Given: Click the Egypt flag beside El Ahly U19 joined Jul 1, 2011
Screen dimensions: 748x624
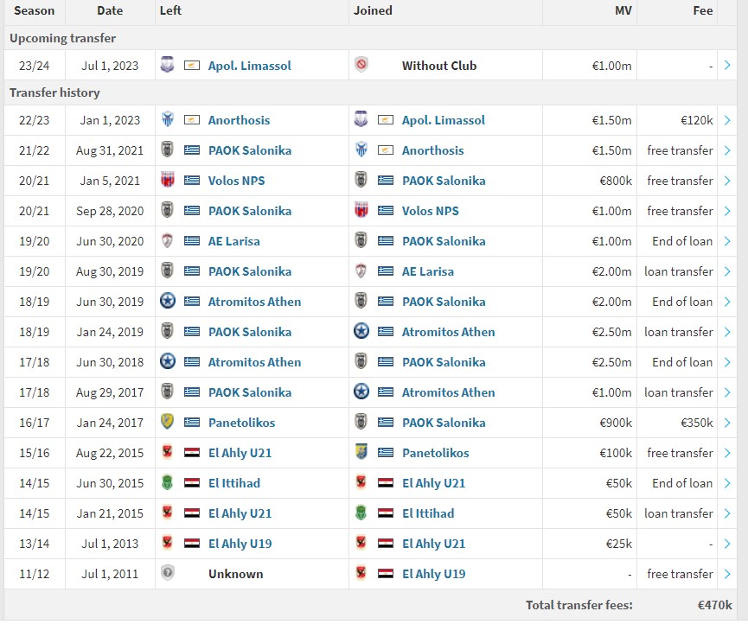Looking at the screenshot, I should click(x=386, y=575).
